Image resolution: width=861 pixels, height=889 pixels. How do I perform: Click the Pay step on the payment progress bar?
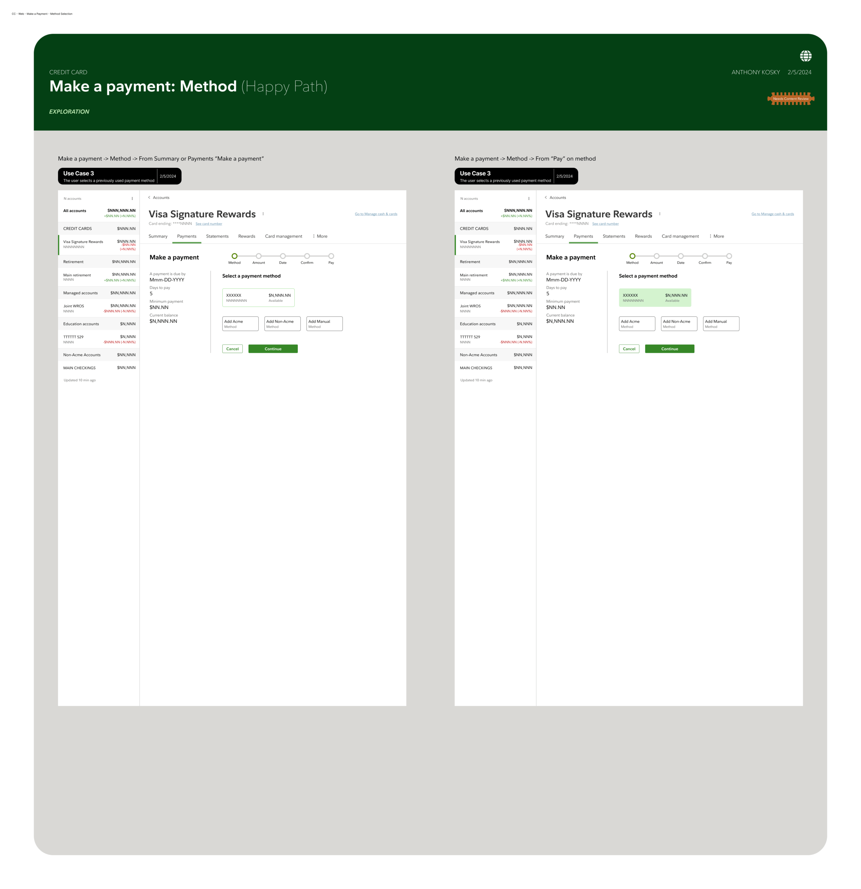[x=331, y=256]
